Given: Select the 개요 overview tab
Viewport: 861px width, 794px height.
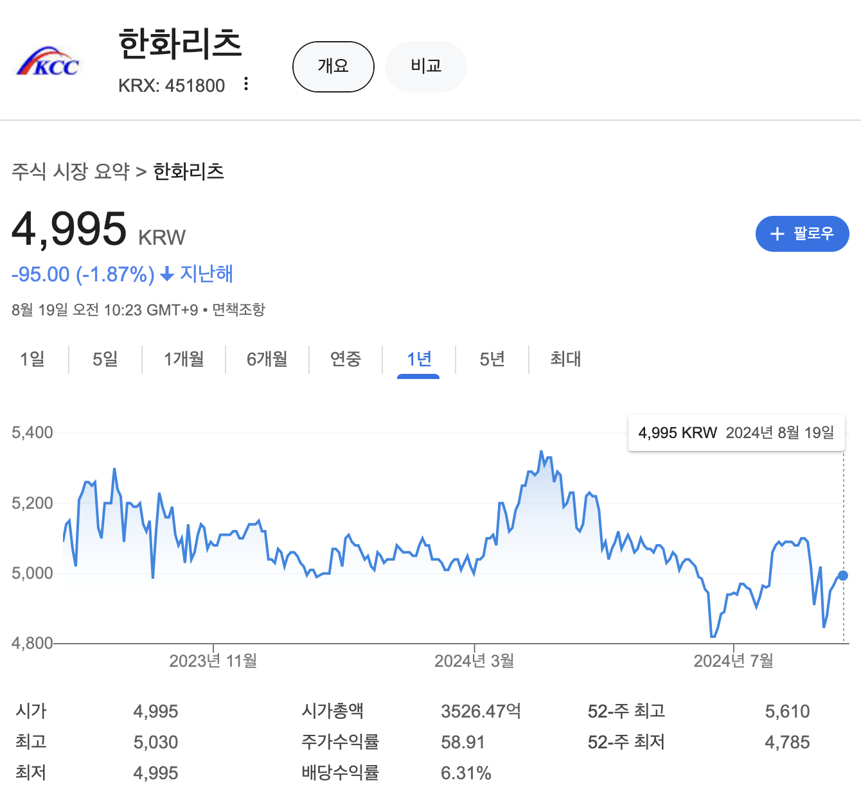Looking at the screenshot, I should point(333,67).
